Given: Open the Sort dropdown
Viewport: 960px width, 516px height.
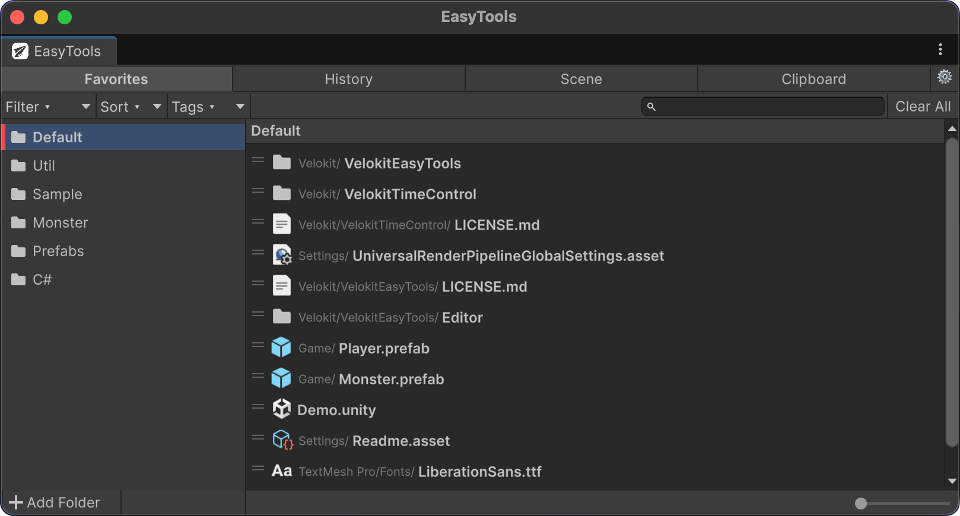Looking at the screenshot, I should 120,107.
